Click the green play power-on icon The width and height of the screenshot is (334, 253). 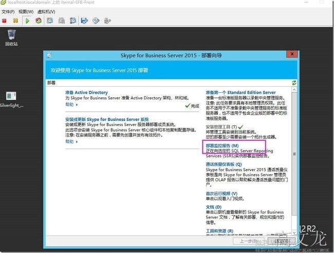tap(27, 21)
